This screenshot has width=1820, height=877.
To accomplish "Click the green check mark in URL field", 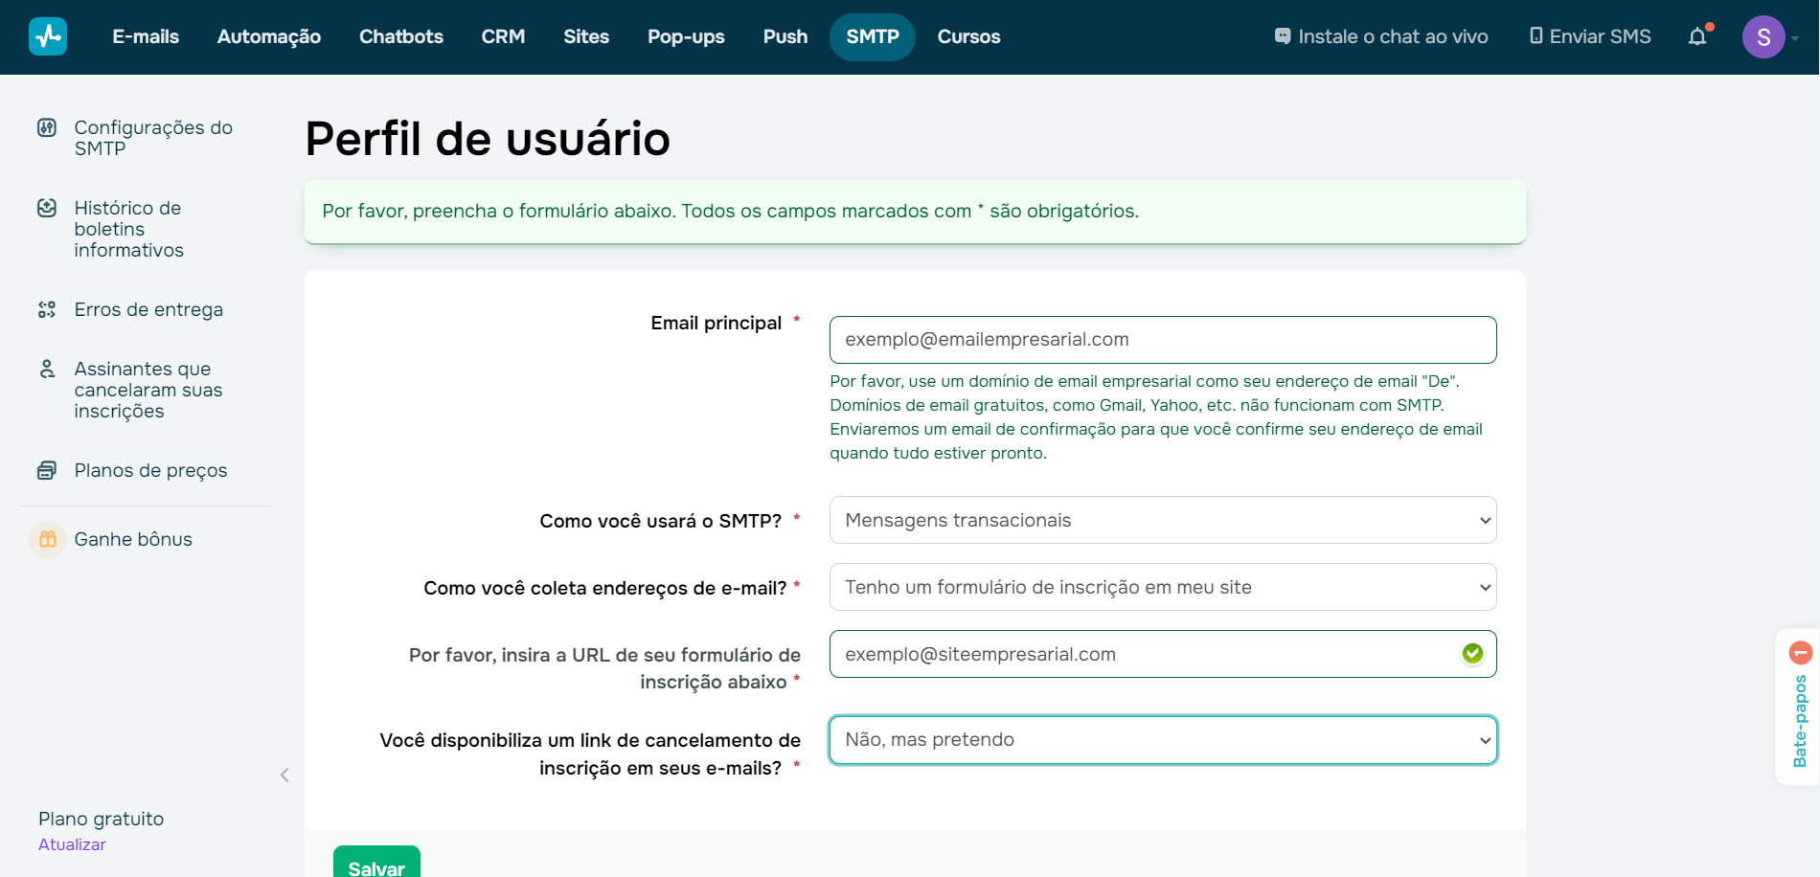I will tap(1472, 653).
